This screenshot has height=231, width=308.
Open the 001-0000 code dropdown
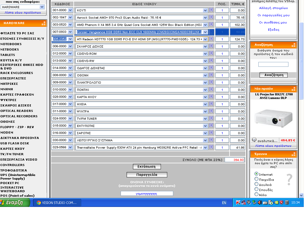[70, 10]
